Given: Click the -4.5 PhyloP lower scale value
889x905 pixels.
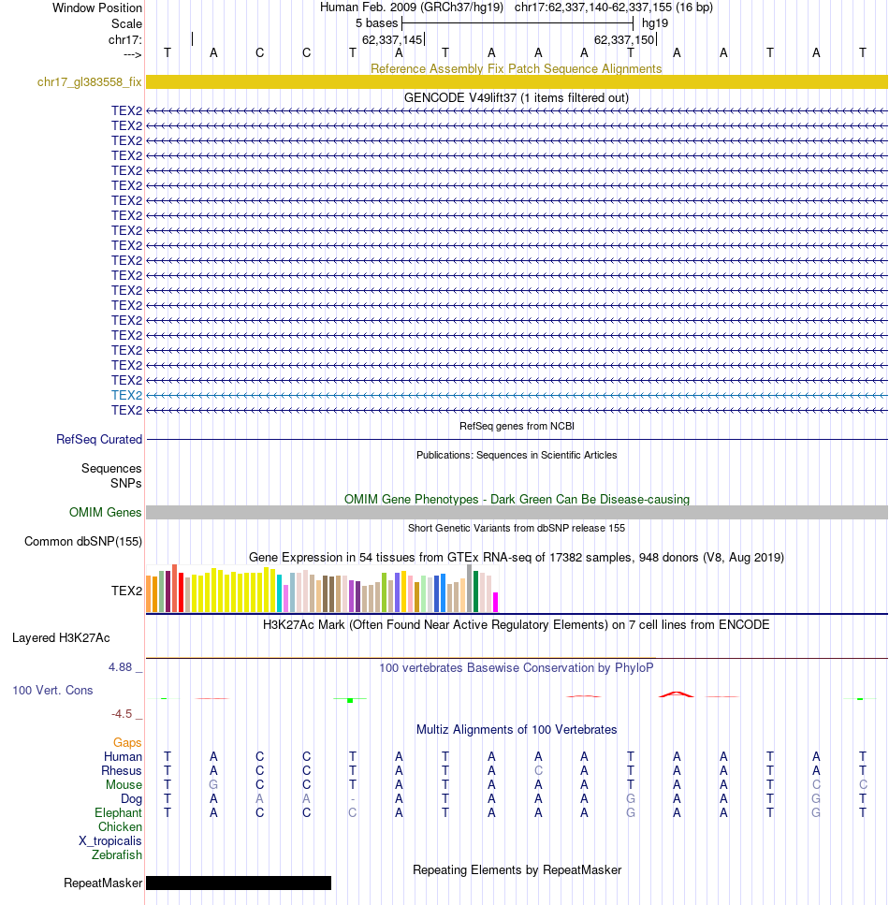Looking at the screenshot, I should pyautogui.click(x=122, y=714).
